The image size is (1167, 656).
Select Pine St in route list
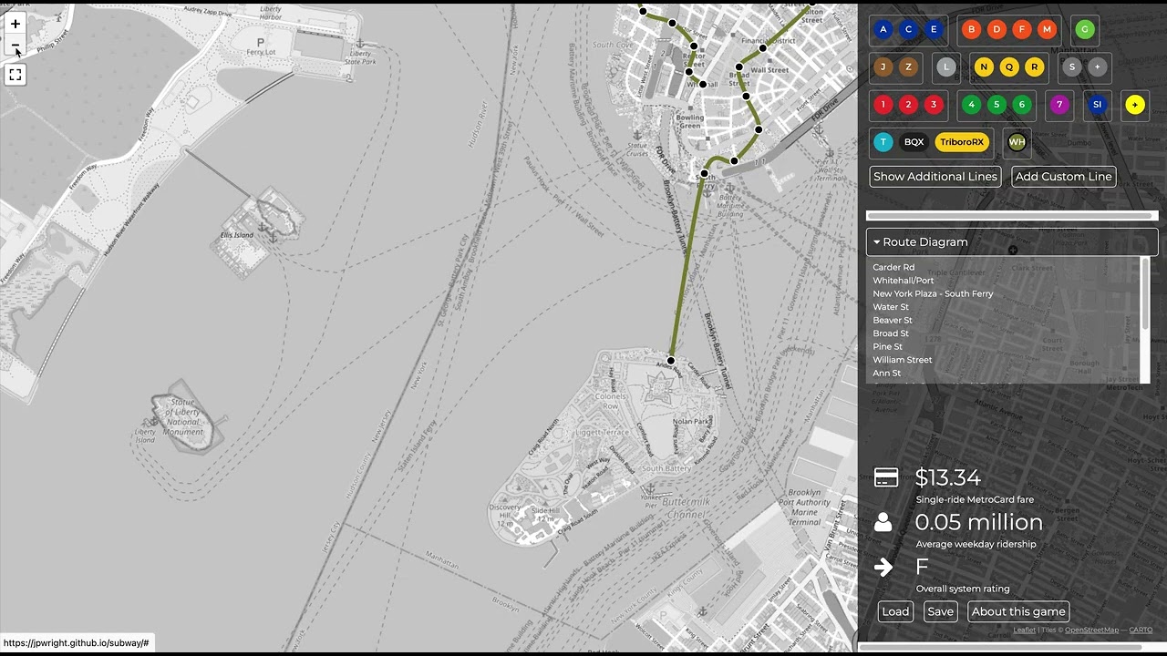pos(887,347)
